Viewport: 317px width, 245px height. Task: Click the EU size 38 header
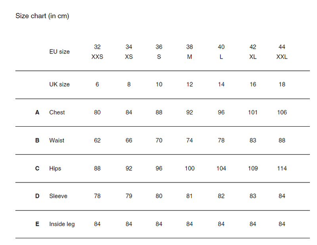point(189,47)
